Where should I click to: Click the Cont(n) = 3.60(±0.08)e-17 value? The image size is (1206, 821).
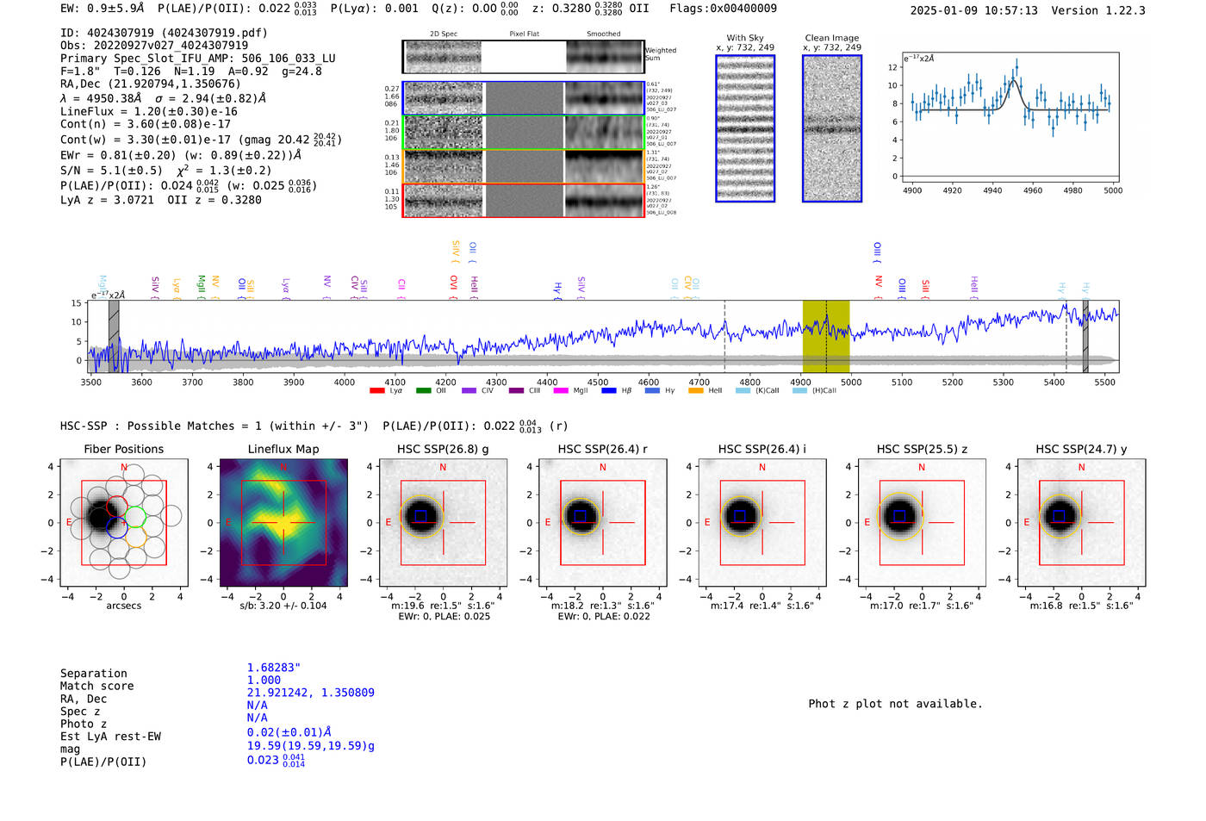click(x=146, y=124)
